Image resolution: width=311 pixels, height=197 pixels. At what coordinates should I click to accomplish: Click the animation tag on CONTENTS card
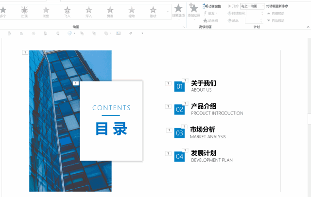pos(76,83)
